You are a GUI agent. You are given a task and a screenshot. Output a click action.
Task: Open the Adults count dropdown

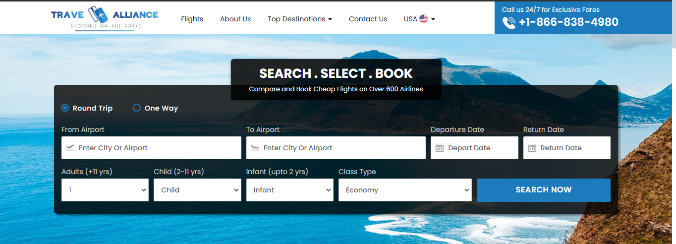point(105,190)
